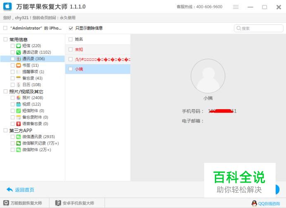Check the garbled ;5/)# contact checkbox
Image resolution: width=286 pixels, height=208 pixels.
point(71,59)
